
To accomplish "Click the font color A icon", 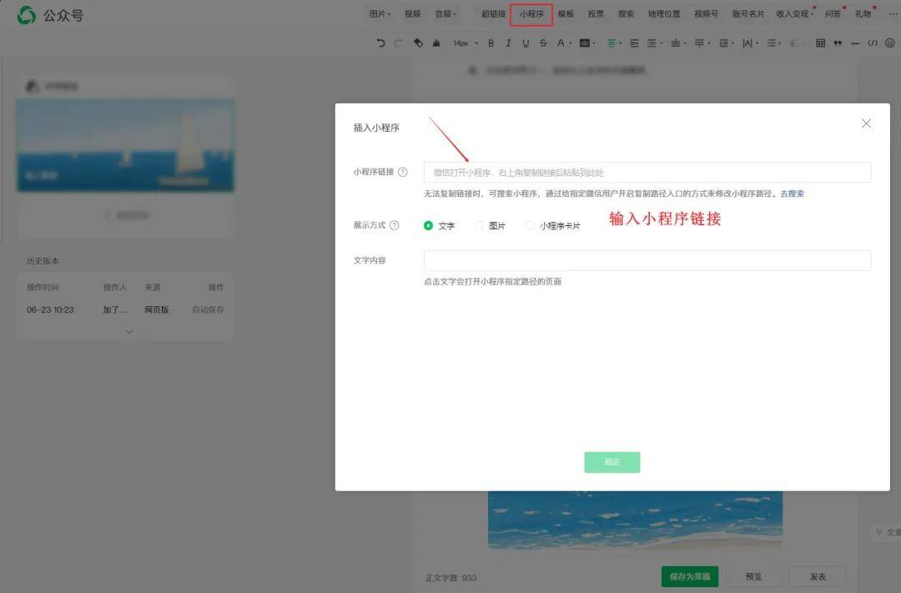I will [x=561, y=43].
